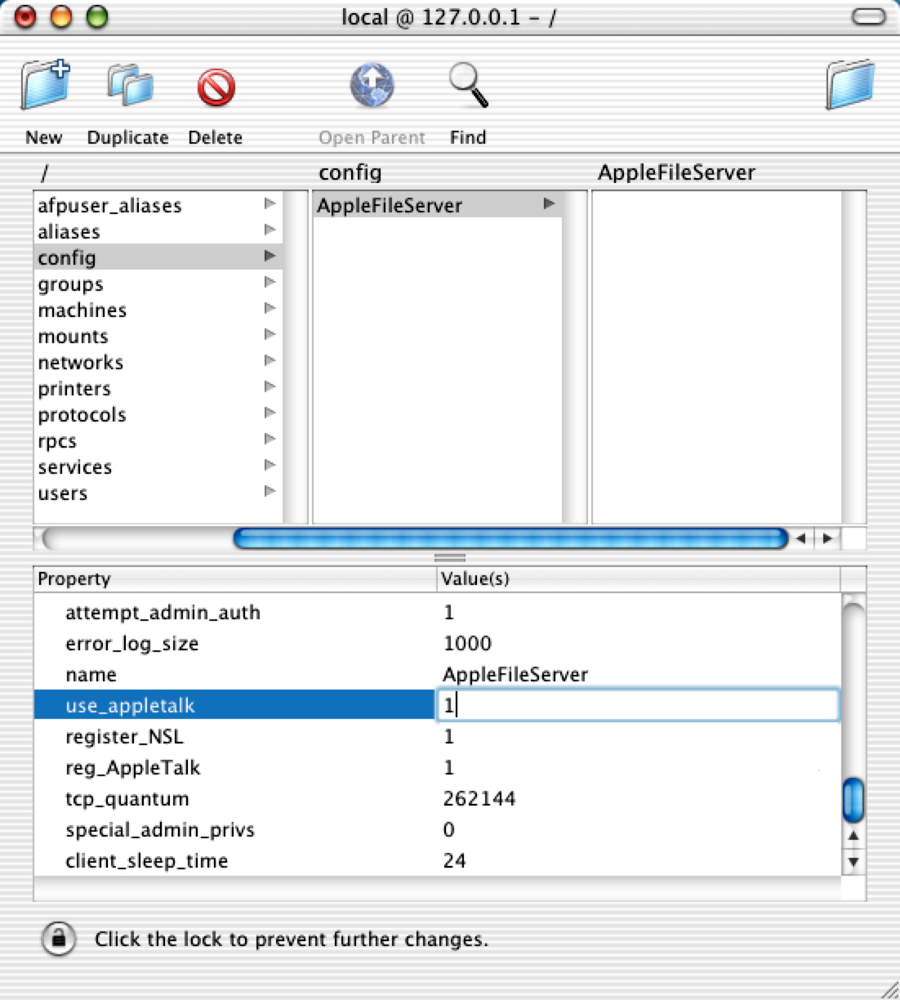Click the 262144 tcp_quantum value
Viewport: 900px width, 1000px height.
479,798
